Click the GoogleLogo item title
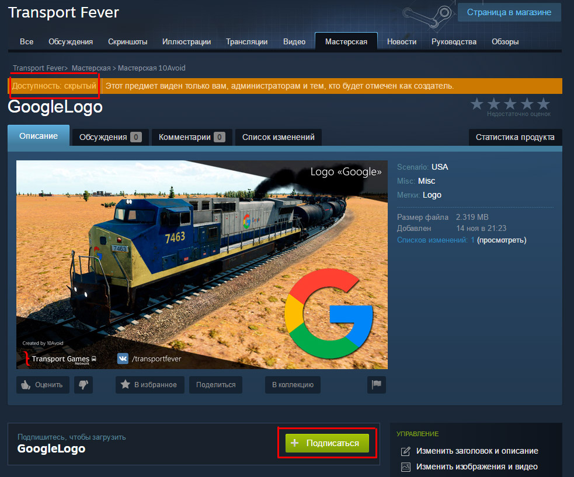The width and height of the screenshot is (574, 477). pos(55,107)
